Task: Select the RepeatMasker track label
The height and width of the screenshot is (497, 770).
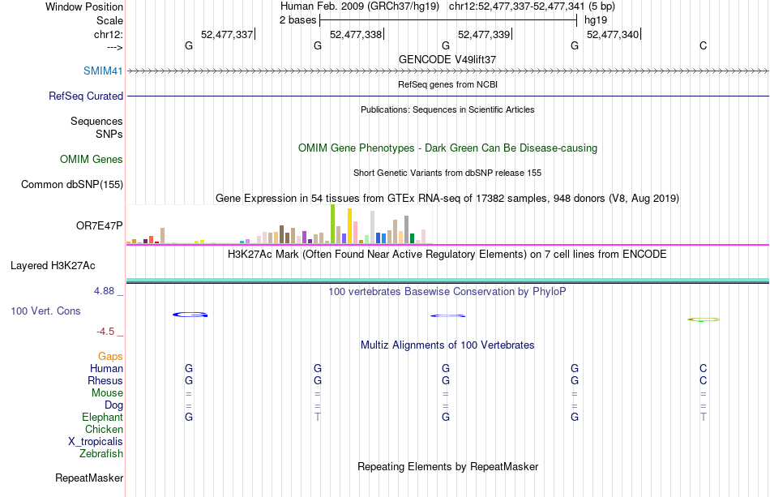Action: [89, 478]
